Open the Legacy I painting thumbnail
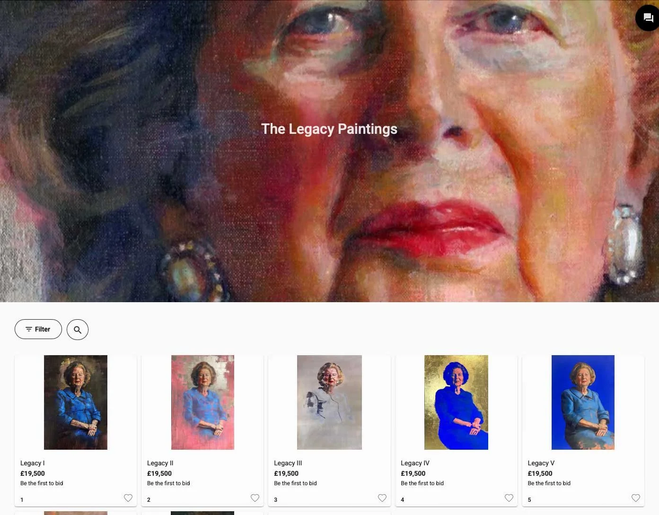 tap(76, 402)
